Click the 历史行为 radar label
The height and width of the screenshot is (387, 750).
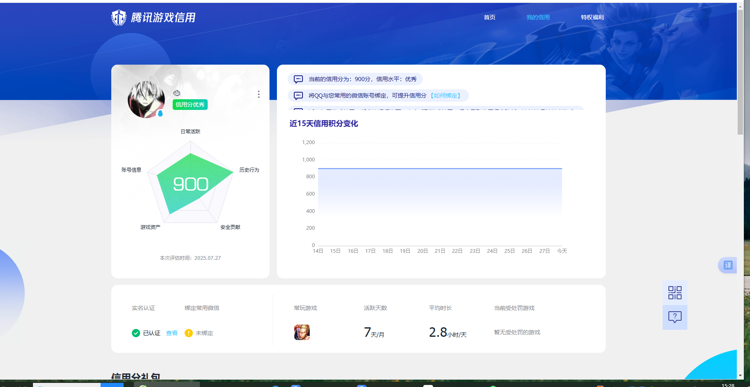point(249,170)
